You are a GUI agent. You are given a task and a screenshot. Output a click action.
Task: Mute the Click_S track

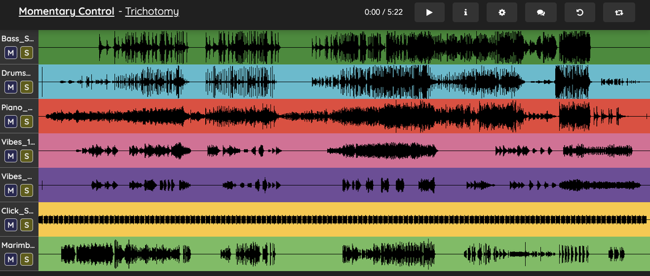point(11,225)
